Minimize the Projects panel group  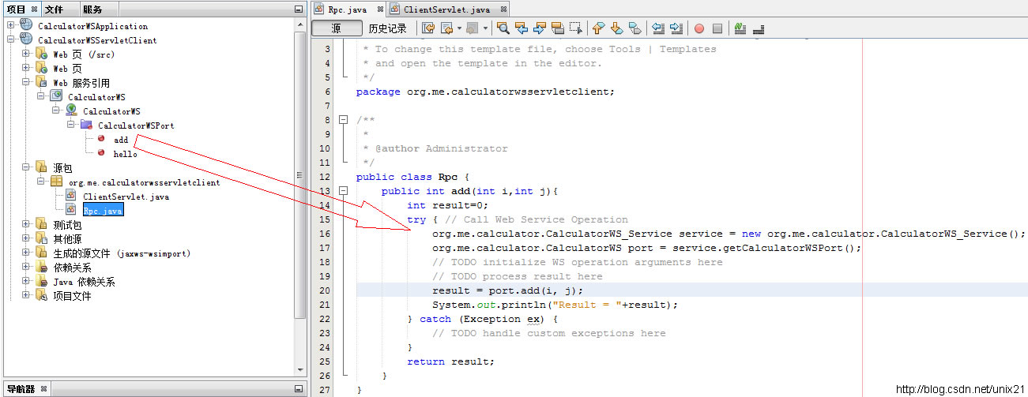coord(298,9)
